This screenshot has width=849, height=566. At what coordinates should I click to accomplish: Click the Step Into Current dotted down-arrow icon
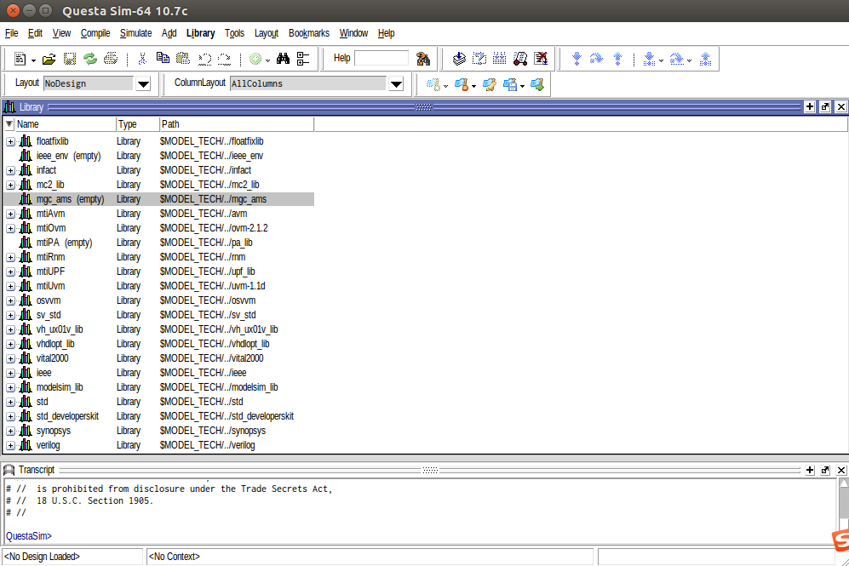[649, 59]
